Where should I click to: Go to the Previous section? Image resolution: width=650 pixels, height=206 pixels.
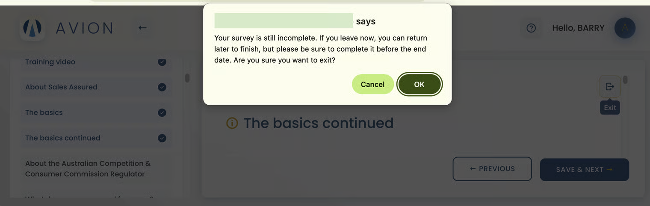click(492, 169)
